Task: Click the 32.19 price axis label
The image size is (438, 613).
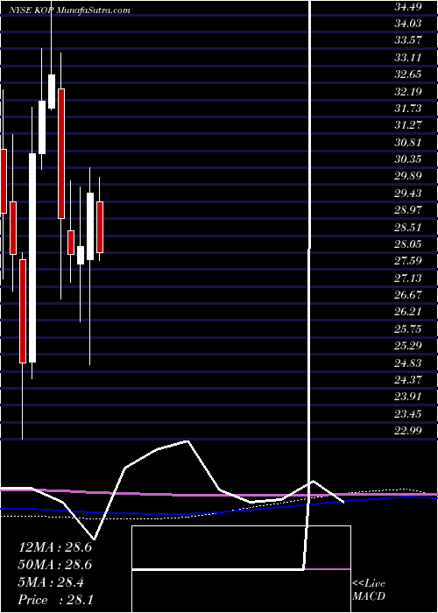Action: tap(408, 91)
